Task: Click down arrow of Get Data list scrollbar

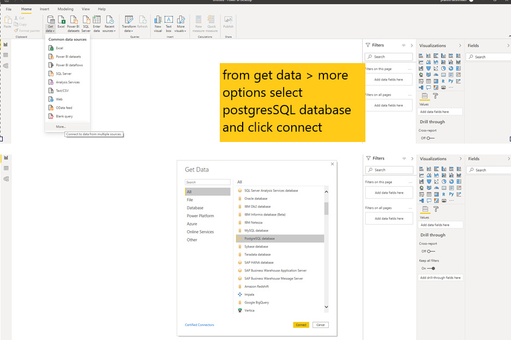Action: click(x=326, y=307)
